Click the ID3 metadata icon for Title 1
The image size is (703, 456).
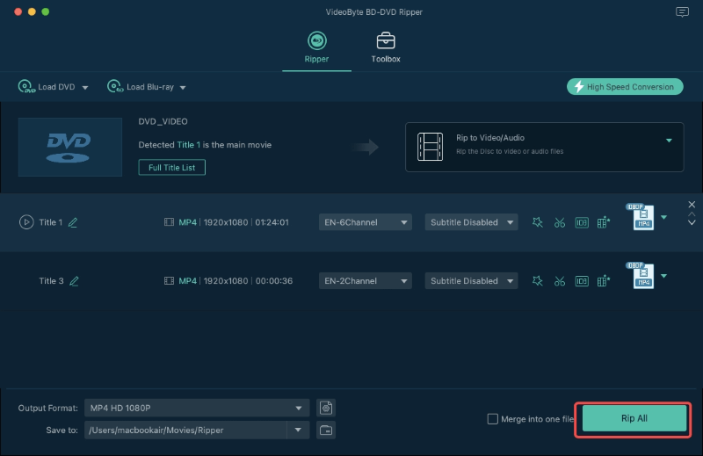tap(582, 222)
